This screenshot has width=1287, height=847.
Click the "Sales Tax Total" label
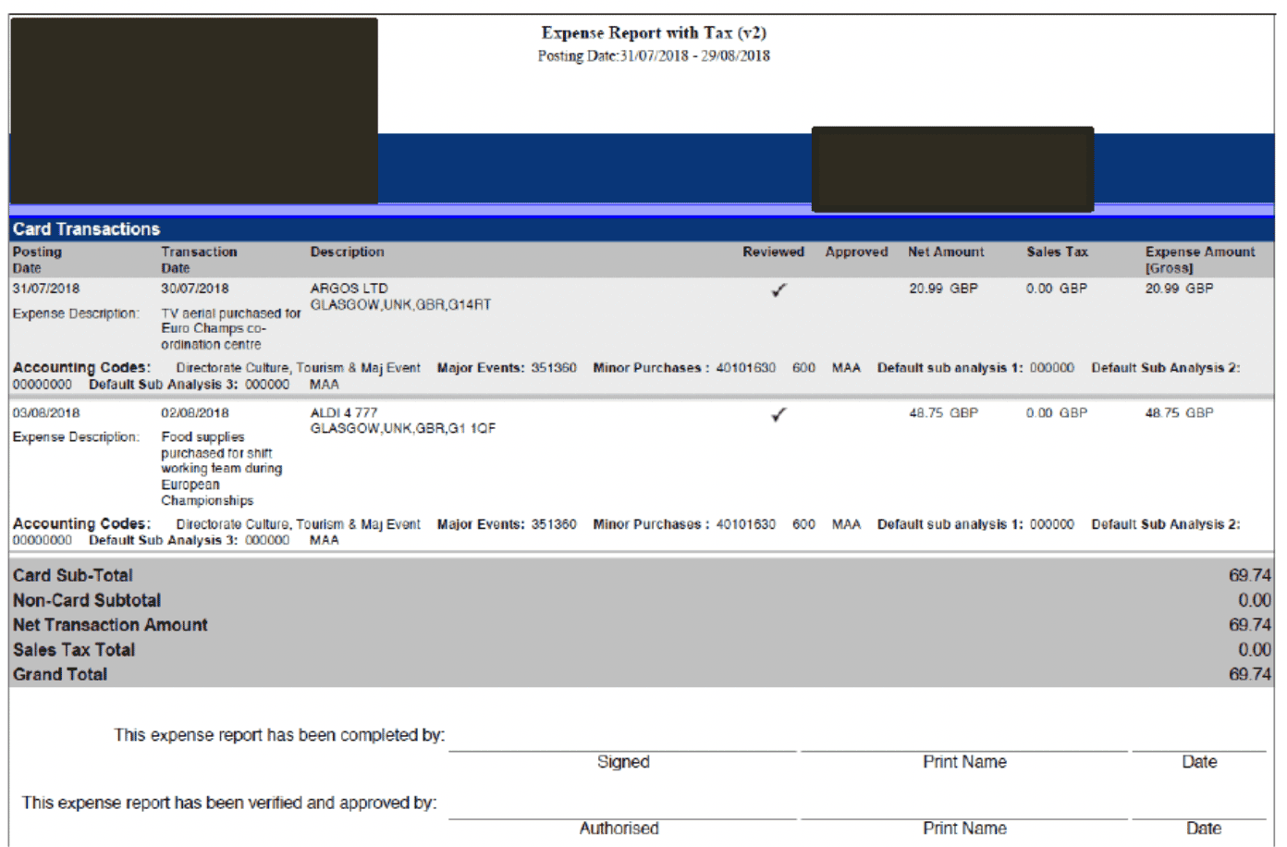click(74, 650)
